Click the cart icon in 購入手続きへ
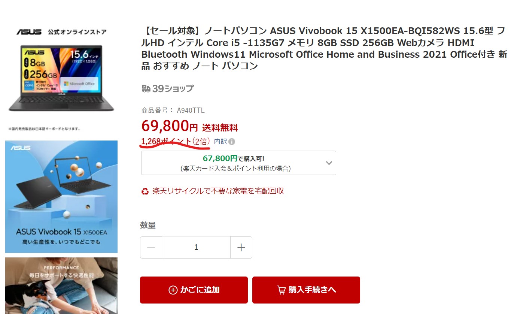This screenshot has width=517, height=314. tap(281, 290)
